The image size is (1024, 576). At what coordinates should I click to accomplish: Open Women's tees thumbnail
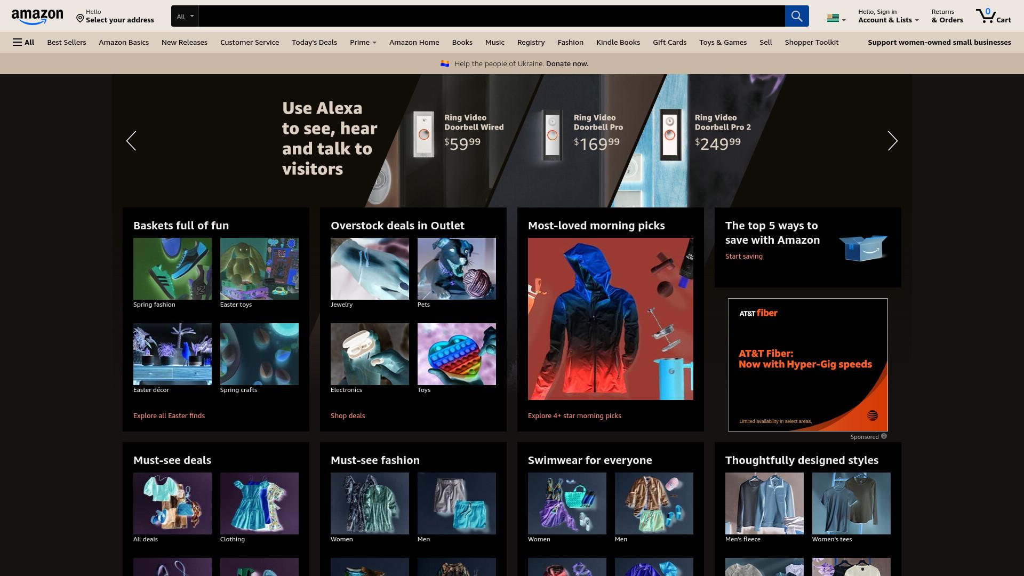(851, 503)
